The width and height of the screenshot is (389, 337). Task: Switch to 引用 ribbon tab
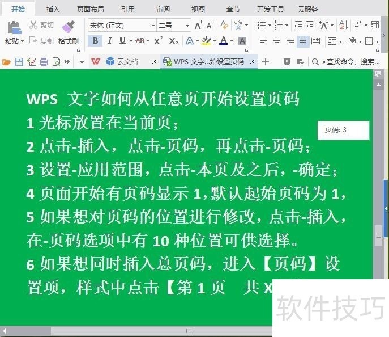tap(128, 10)
